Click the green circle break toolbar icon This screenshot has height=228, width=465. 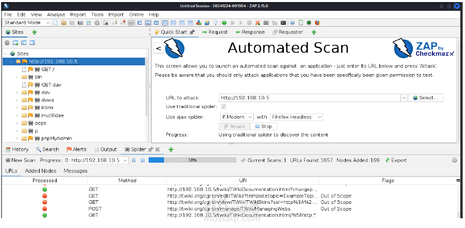coord(224,23)
